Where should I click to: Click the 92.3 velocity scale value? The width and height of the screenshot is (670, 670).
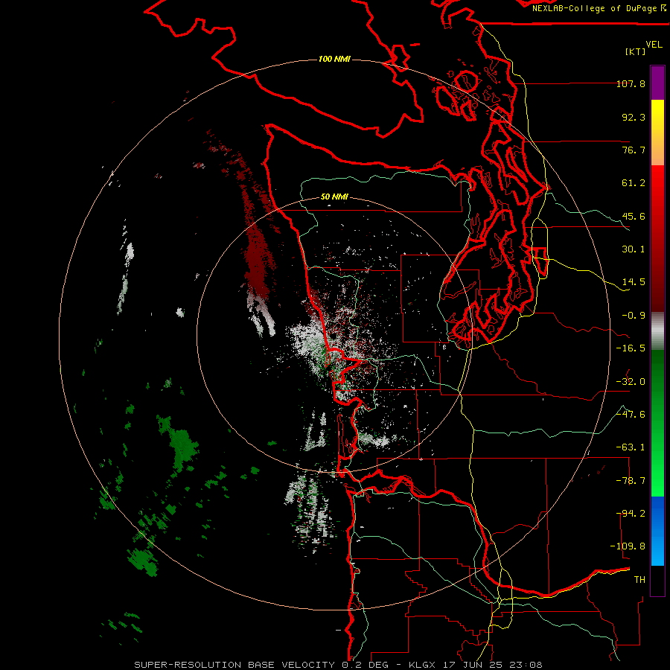[634, 117]
